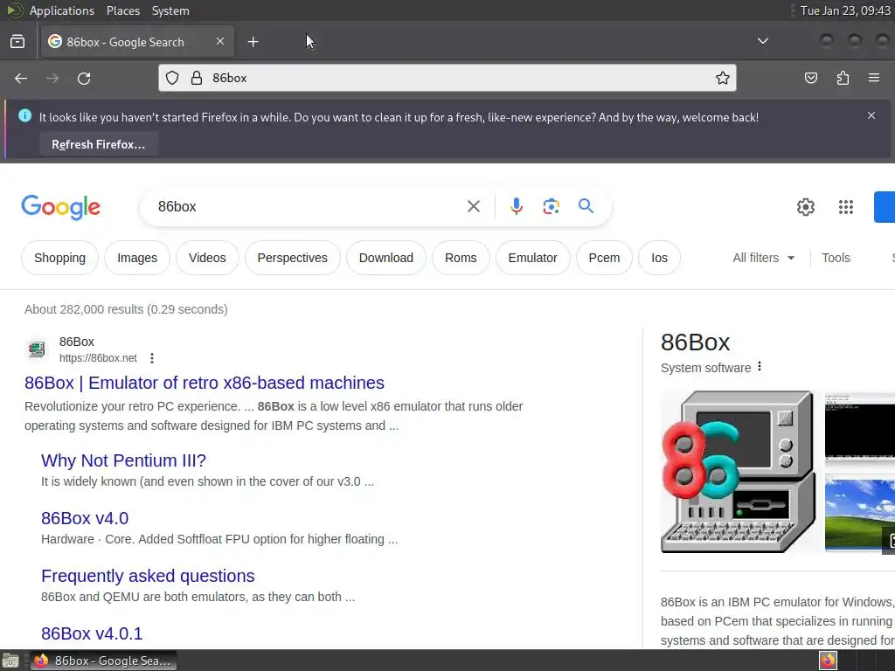
Task: Show desktop via bottom-left panel icon
Action: pos(10,661)
